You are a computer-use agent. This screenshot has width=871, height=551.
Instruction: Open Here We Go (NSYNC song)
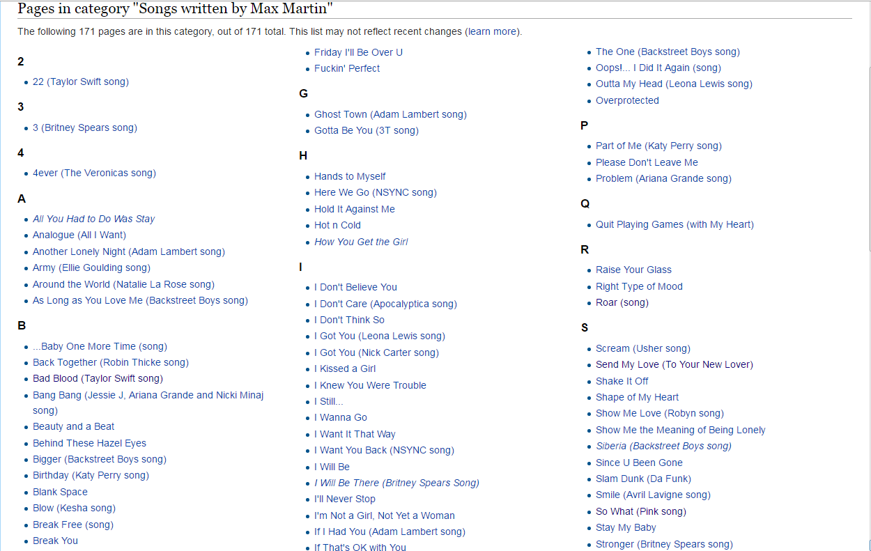tap(376, 192)
